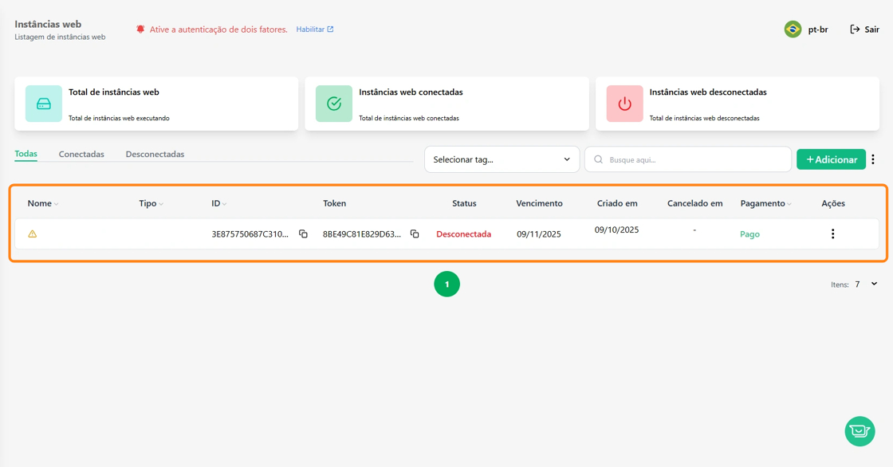The width and height of the screenshot is (893, 467).
Task: Click the yellow warning triangle in instance row
Action: pyautogui.click(x=33, y=234)
